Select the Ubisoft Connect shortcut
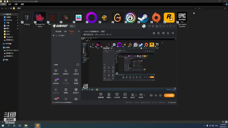Screen dimensions: 228x128 coord(130,18)
